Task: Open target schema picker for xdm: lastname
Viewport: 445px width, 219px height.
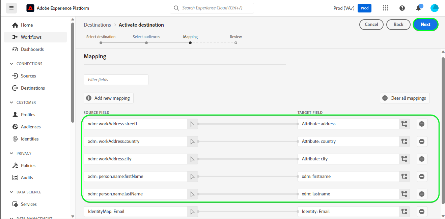Action: coord(404,194)
